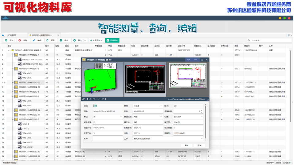Open the 表面处理 dropdown in dialog
Screen dimensions: 294x165
[161, 117]
